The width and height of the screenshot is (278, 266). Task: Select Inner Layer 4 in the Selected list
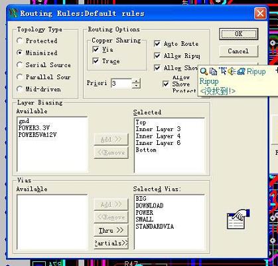158,136
